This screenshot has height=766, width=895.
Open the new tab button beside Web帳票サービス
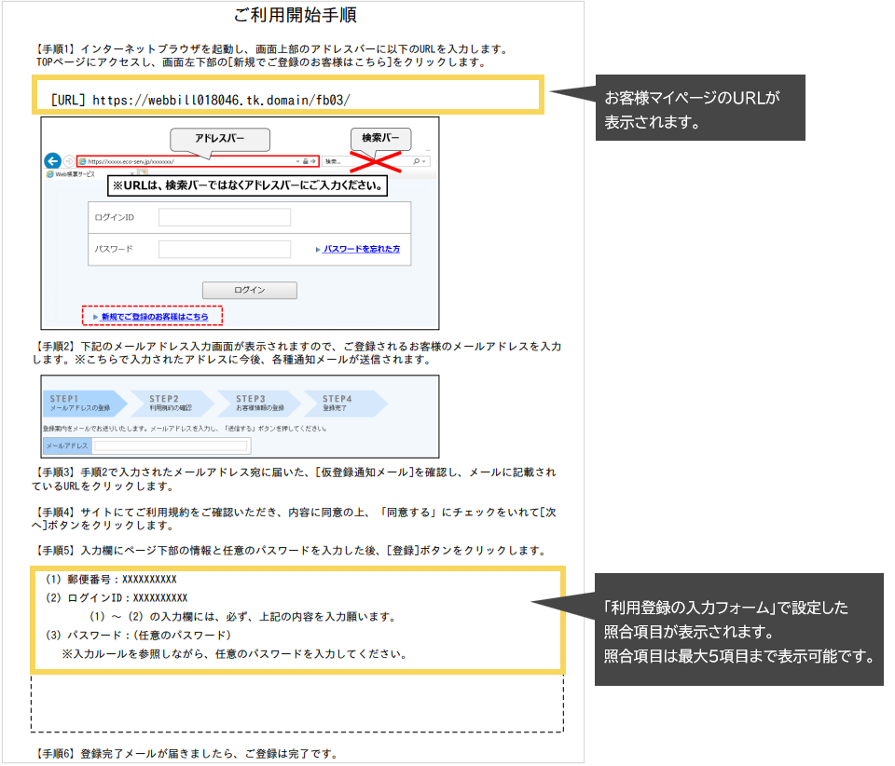coord(142,173)
